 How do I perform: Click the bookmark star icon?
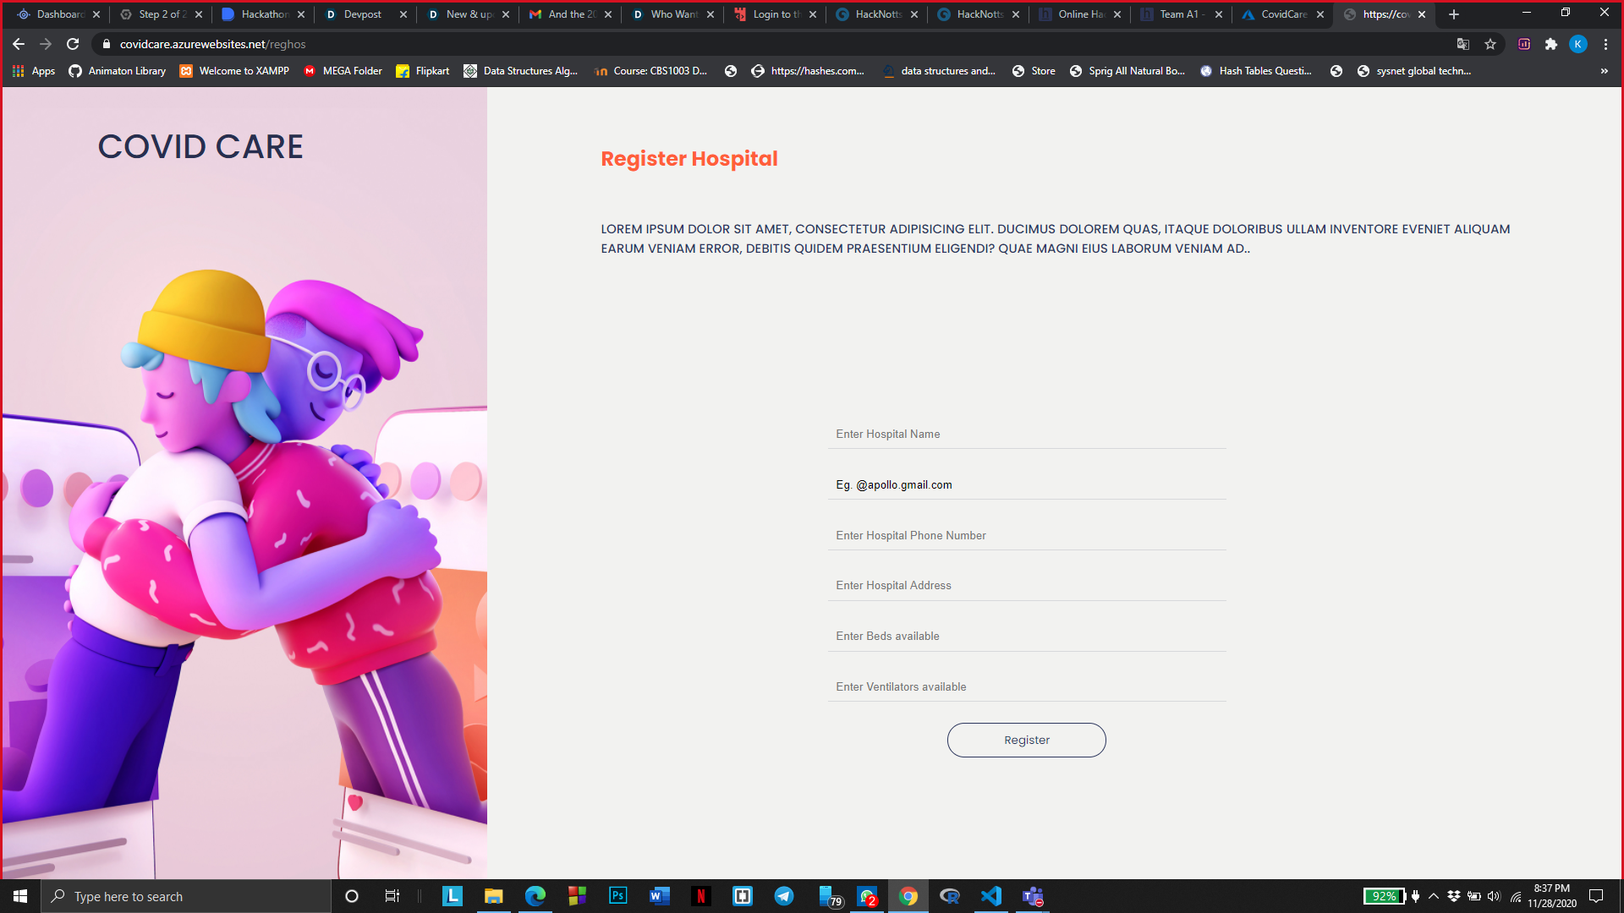point(1490,44)
